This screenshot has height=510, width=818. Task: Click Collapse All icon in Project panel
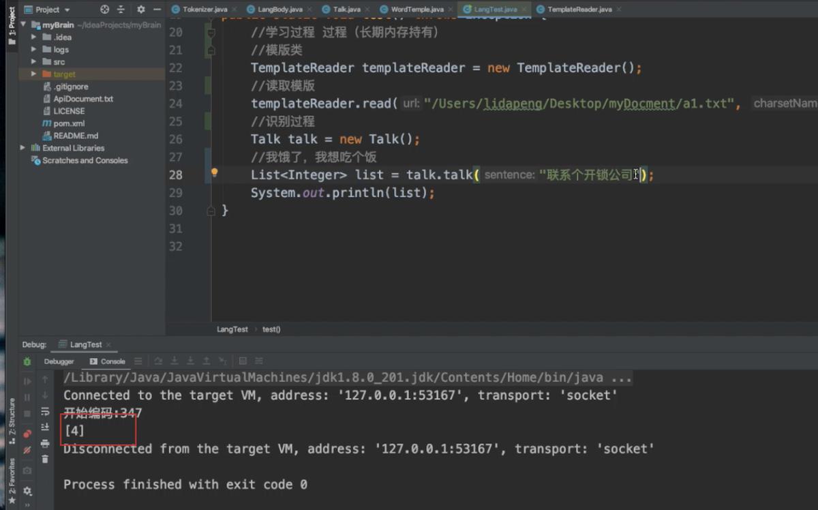tap(121, 10)
